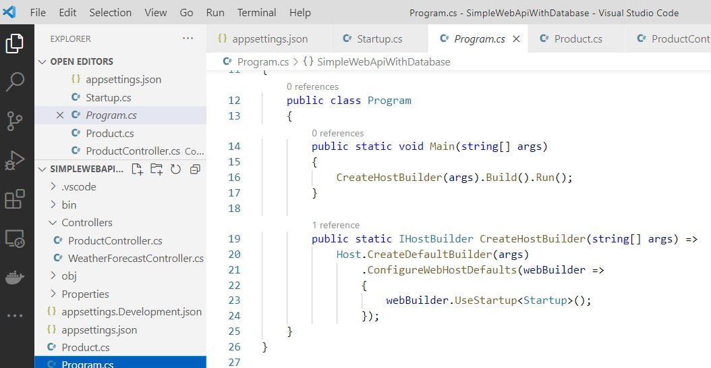Viewport: 711px width, 368px height.
Task: Switch to the appsettings.json editor tab
Action: 268,39
